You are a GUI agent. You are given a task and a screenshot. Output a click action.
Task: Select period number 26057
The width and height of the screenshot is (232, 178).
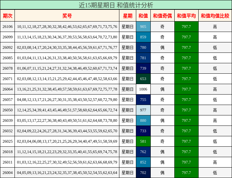pyautogui.click(x=7, y=100)
